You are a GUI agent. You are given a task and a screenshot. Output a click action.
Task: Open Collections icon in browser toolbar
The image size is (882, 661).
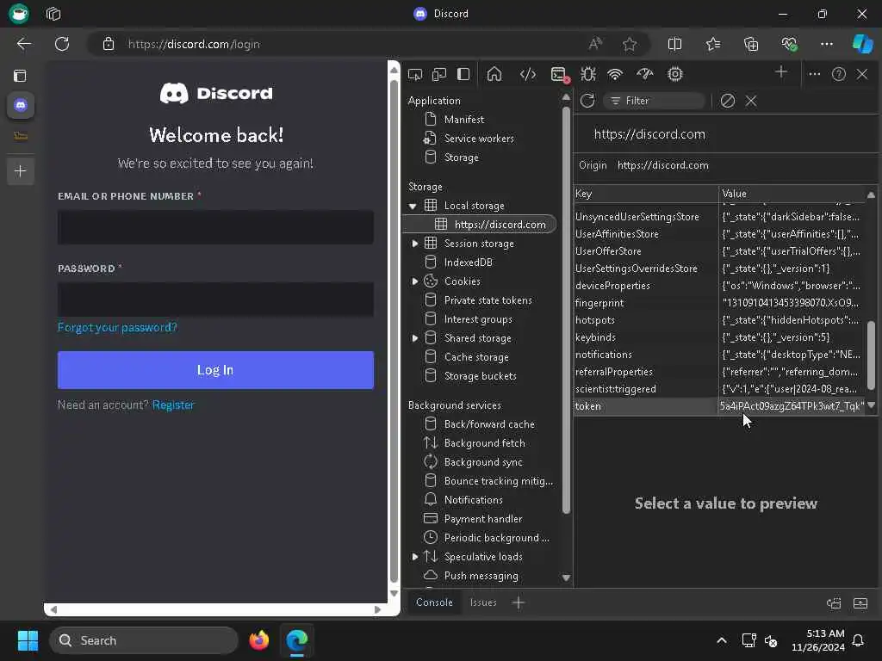pos(751,44)
